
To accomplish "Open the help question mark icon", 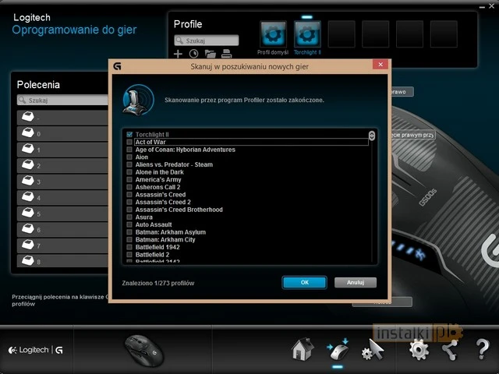I will (483, 350).
